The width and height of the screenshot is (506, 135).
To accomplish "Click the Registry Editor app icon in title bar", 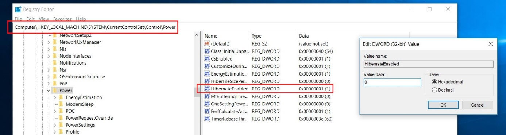I will point(18,9).
